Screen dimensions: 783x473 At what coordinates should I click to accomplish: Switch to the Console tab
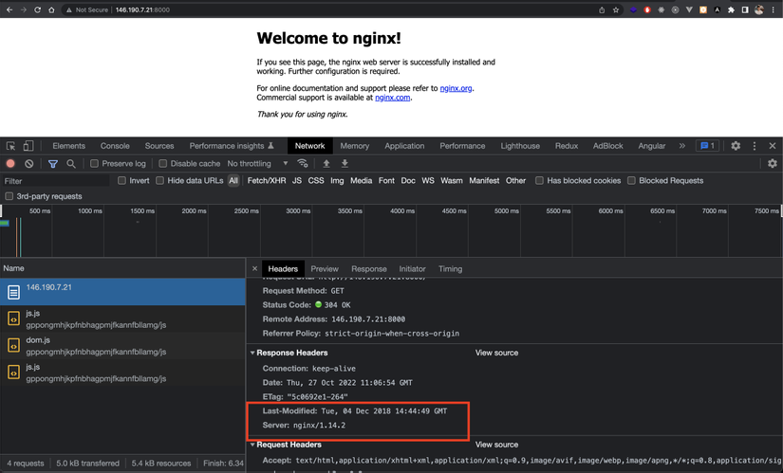point(115,146)
